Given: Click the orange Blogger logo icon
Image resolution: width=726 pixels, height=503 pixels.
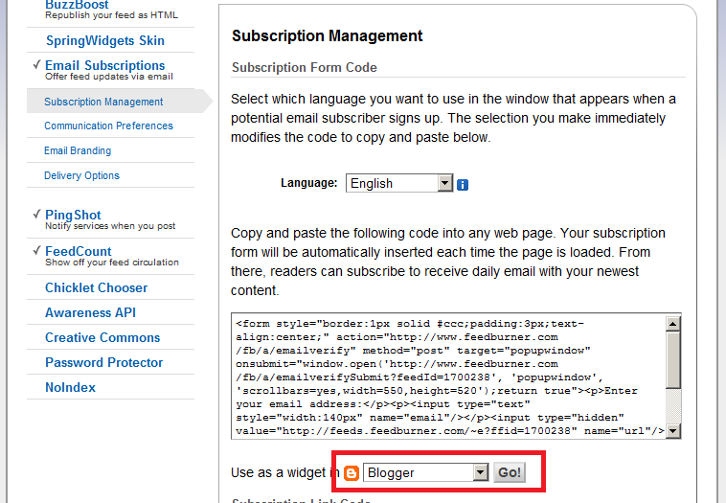Looking at the screenshot, I should pyautogui.click(x=352, y=473).
